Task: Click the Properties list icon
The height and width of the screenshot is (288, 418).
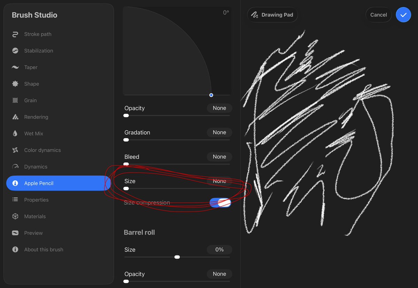Action: click(x=15, y=200)
